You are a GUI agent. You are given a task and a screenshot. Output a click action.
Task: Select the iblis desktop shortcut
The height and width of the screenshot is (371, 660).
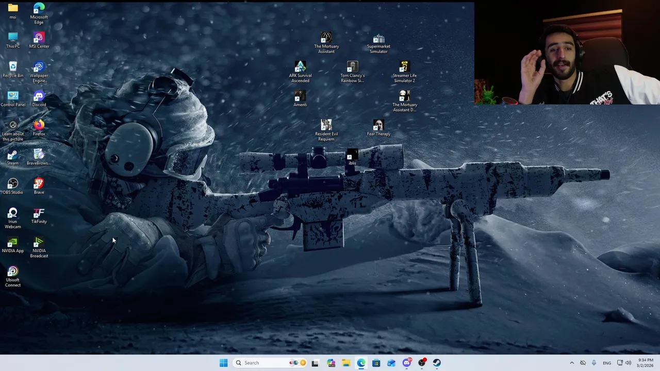pos(352,157)
